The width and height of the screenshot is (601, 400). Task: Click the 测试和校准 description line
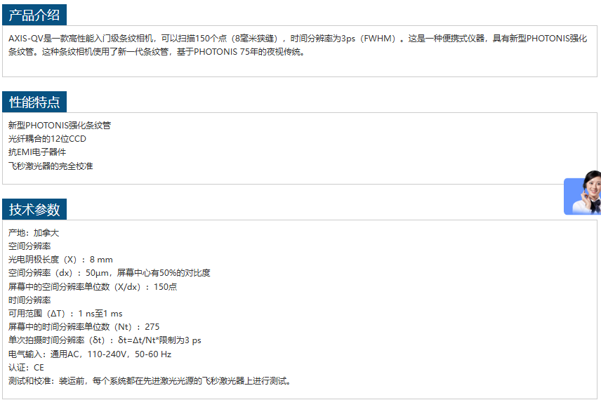[150, 381]
